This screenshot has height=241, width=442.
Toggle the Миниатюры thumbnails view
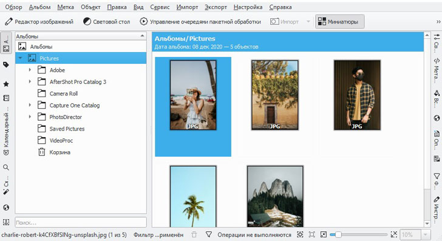339,22
